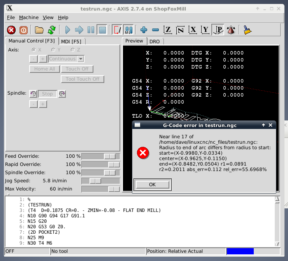This screenshot has width=288, height=261.
Task: Pause program execution
Action: pos(91,30)
